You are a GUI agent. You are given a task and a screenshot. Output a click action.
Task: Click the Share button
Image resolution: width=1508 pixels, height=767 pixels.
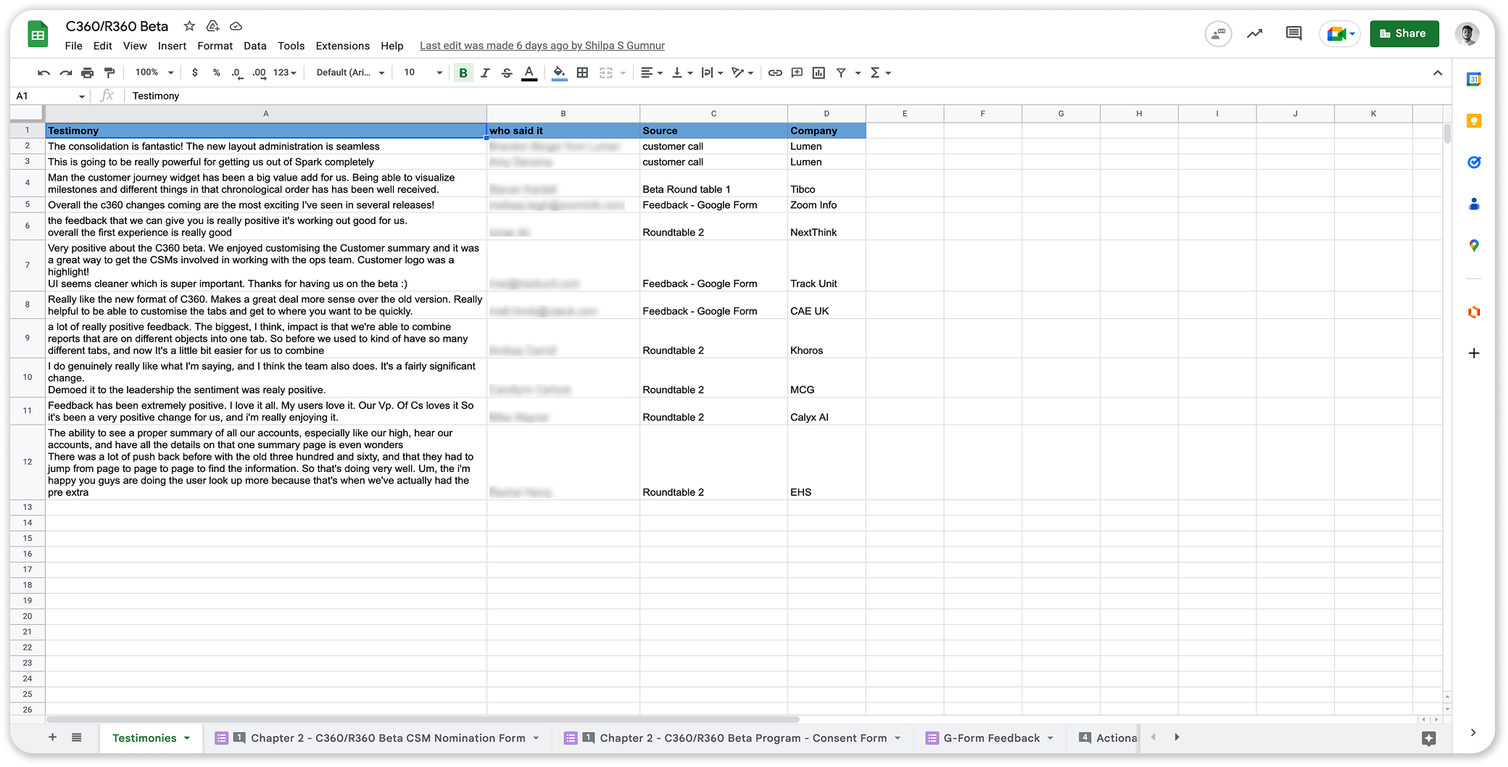point(1404,33)
